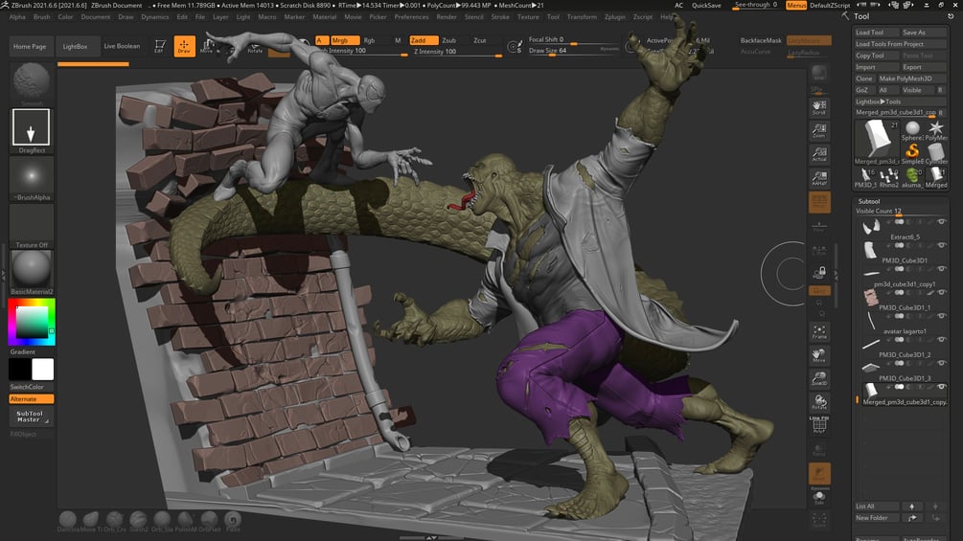Open the DragRect stroke selector
Screen dimensions: 963x541
click(x=32, y=130)
